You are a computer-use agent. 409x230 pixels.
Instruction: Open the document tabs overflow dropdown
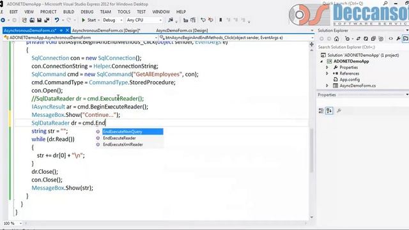[312, 31]
